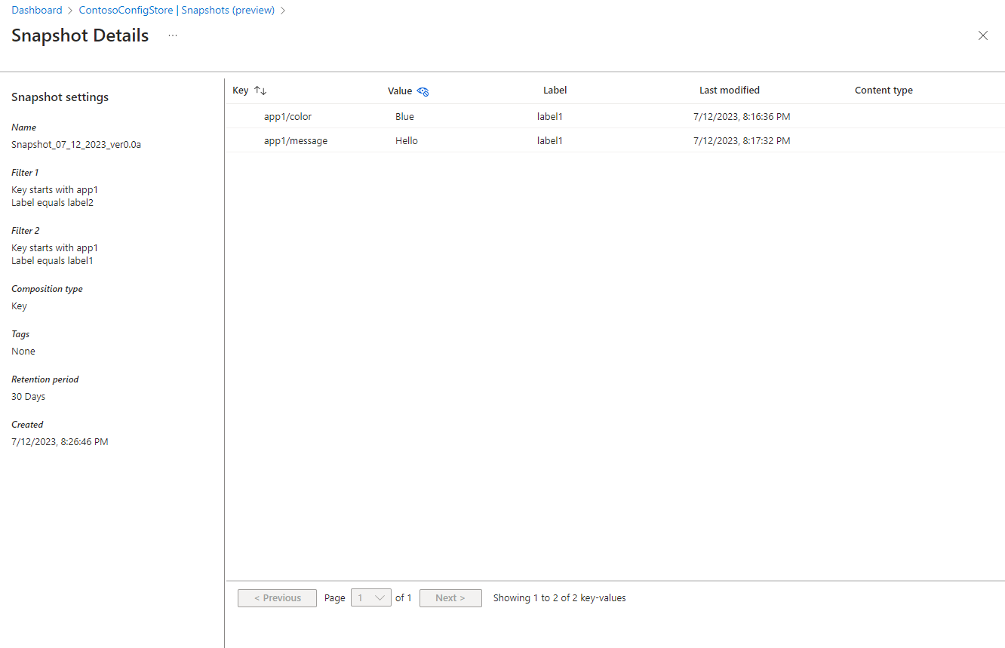Screen dimensions: 1005x648
Task: Select the Value column header
Action: [x=400, y=91]
